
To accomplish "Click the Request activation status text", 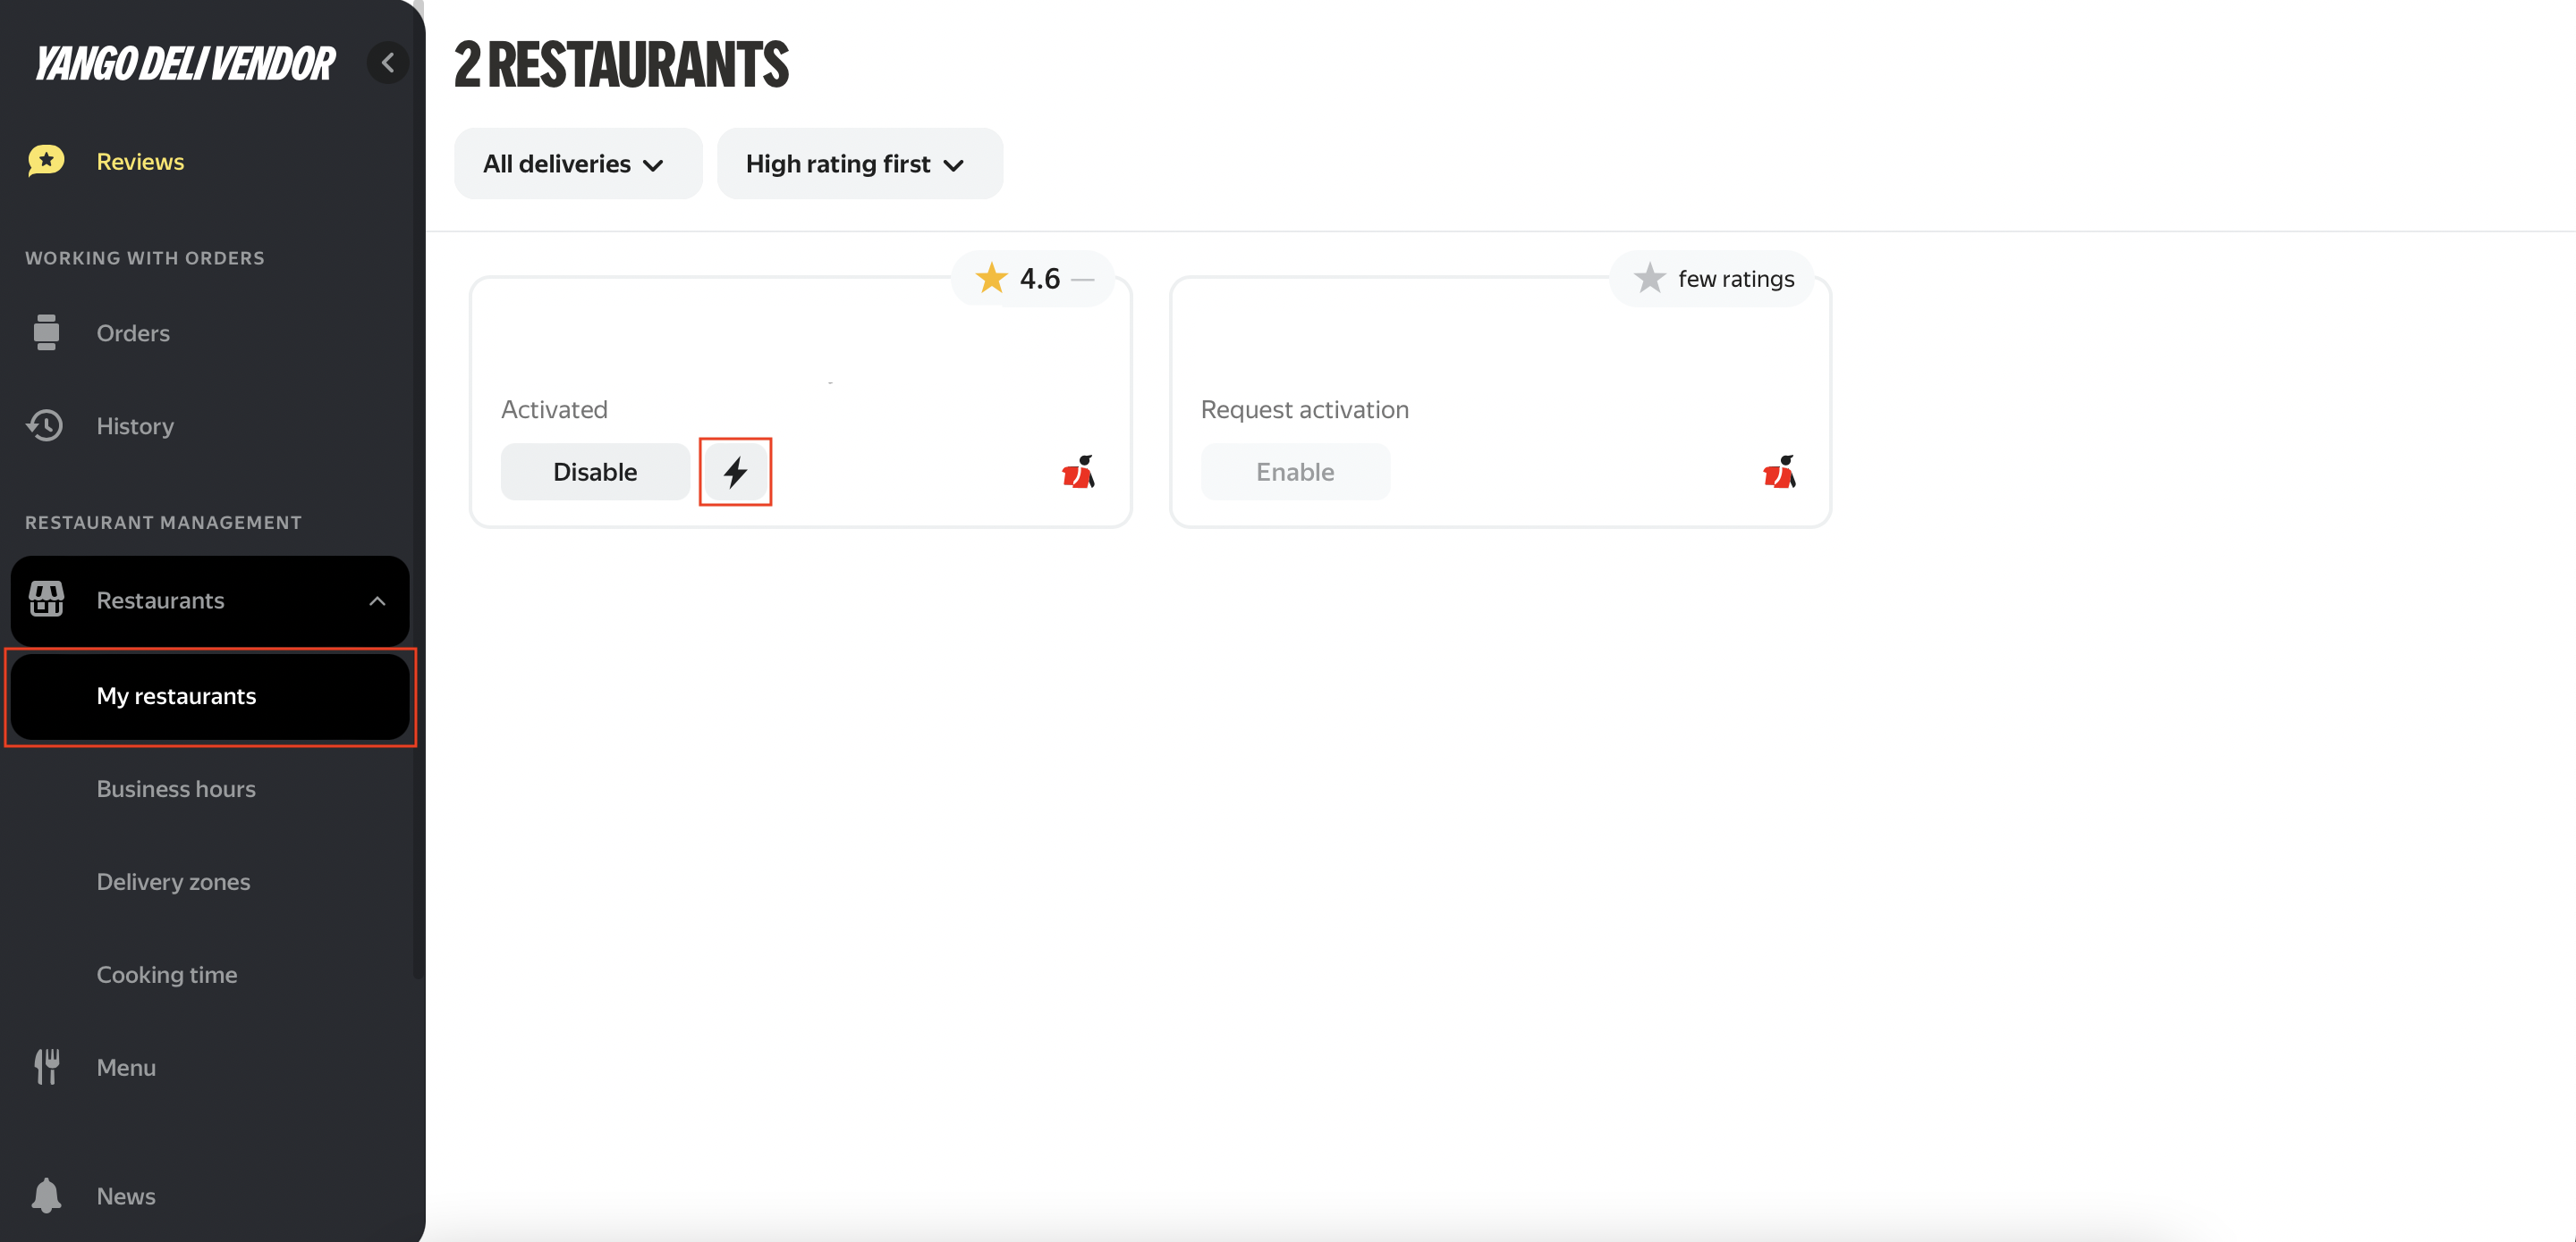I will [1304, 409].
